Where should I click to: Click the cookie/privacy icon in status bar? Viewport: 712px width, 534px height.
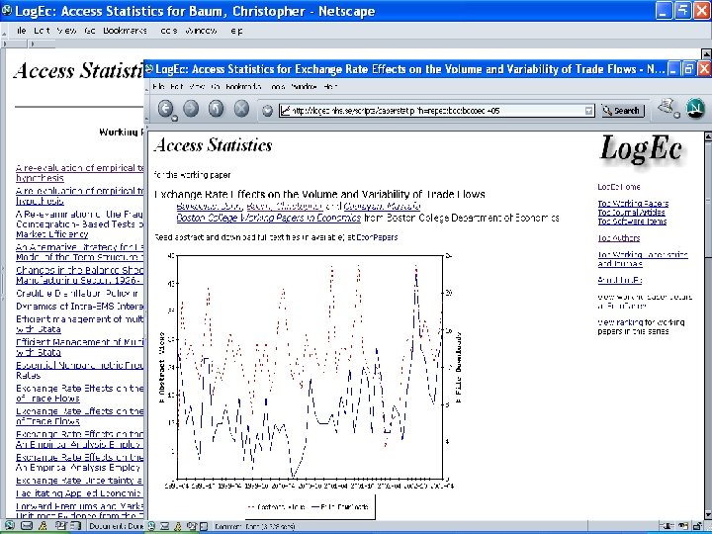point(684,526)
